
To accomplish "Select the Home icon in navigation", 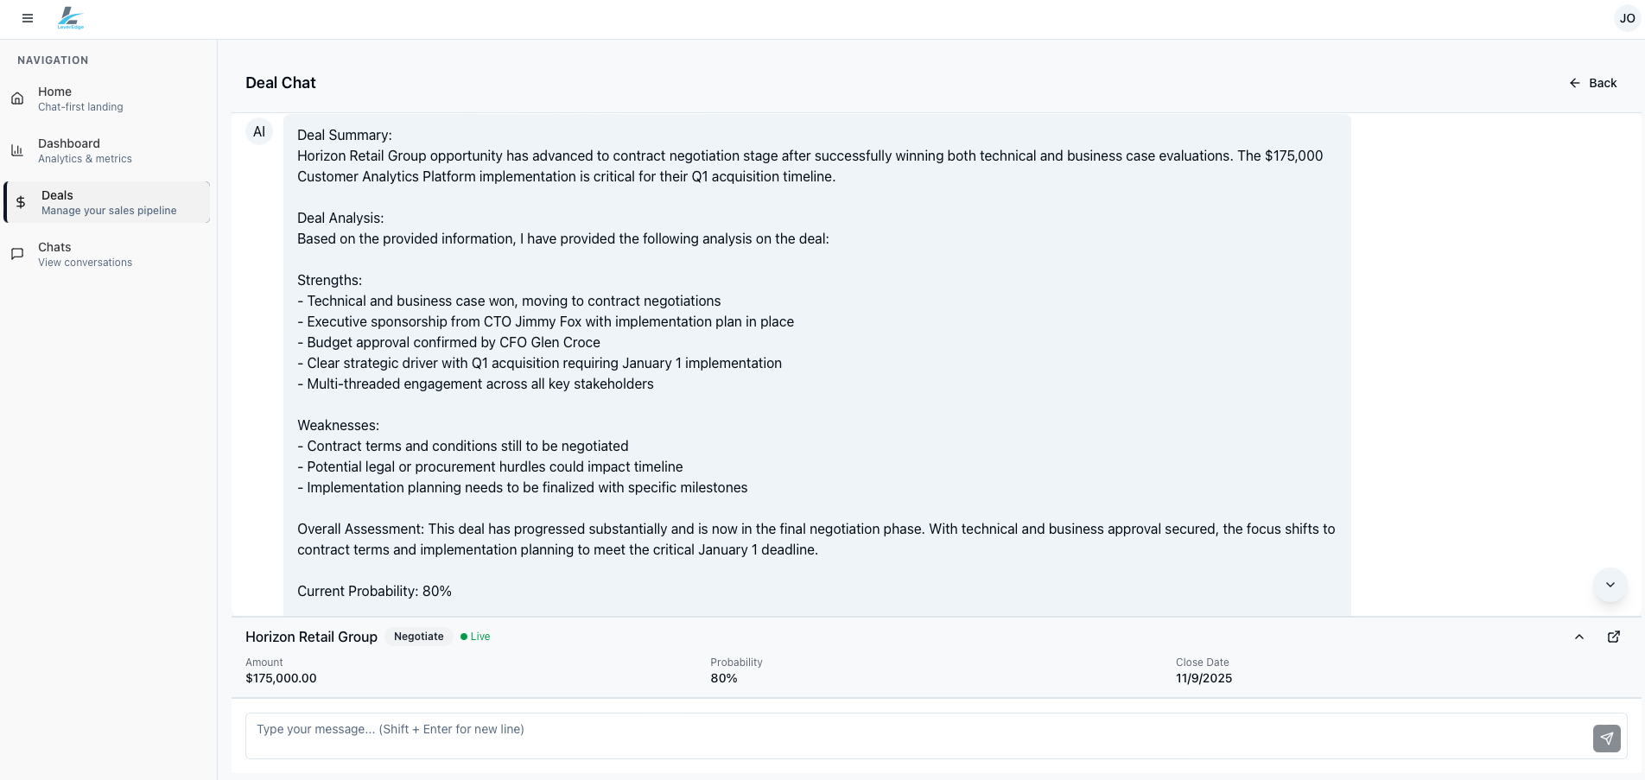I will [17, 98].
